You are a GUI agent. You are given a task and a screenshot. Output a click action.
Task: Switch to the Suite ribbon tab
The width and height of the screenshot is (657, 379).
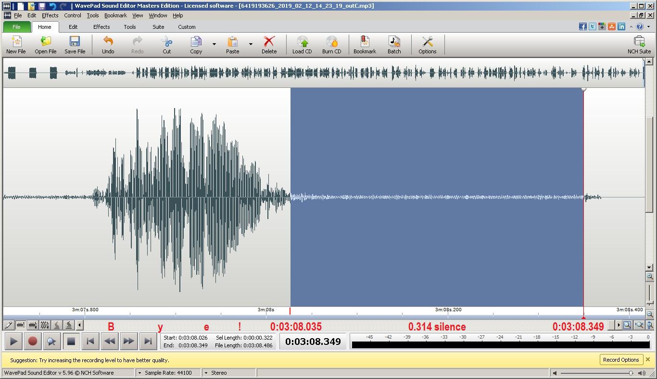[x=158, y=27]
